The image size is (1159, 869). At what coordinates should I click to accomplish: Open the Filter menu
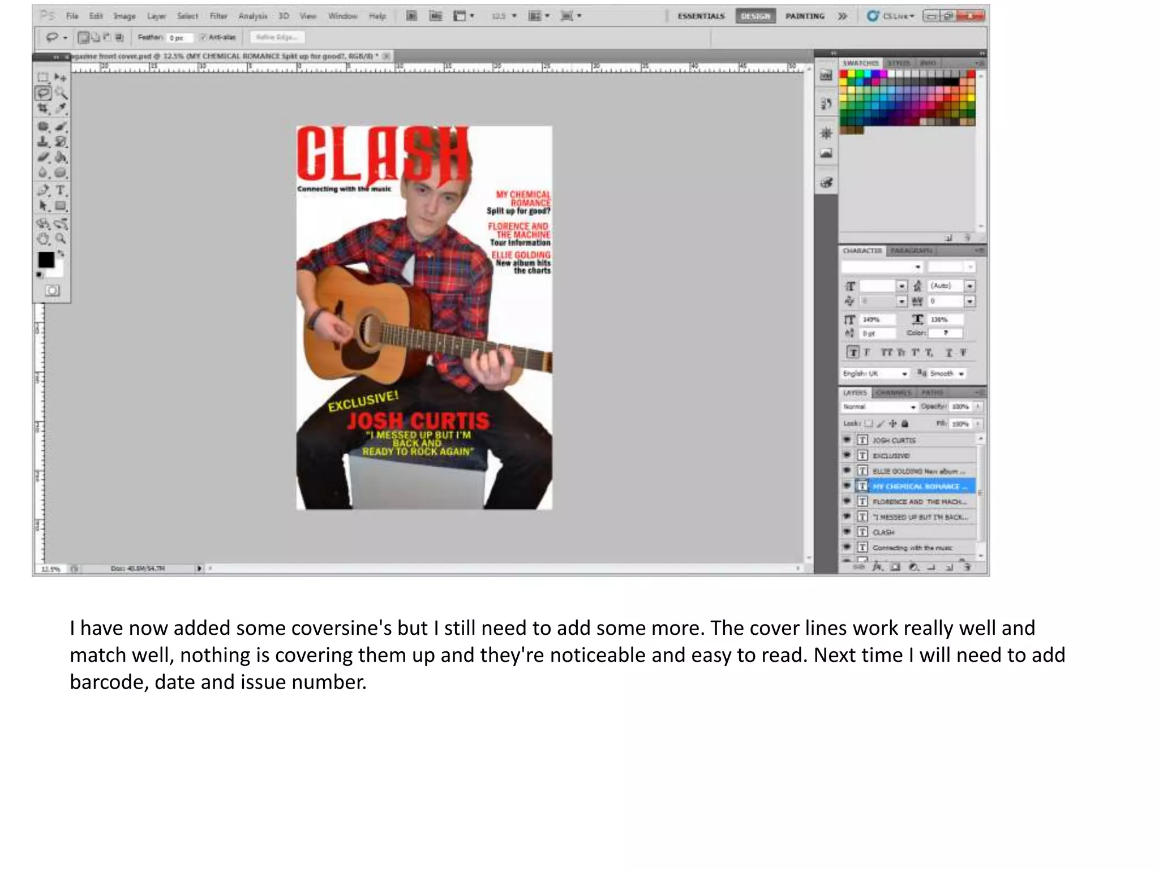coord(218,16)
